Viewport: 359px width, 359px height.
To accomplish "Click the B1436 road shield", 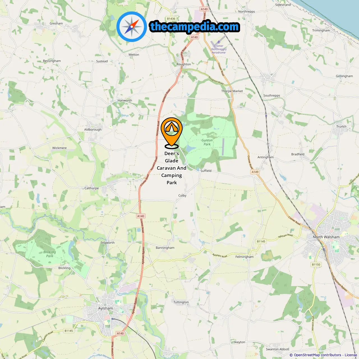I will 171,19.
